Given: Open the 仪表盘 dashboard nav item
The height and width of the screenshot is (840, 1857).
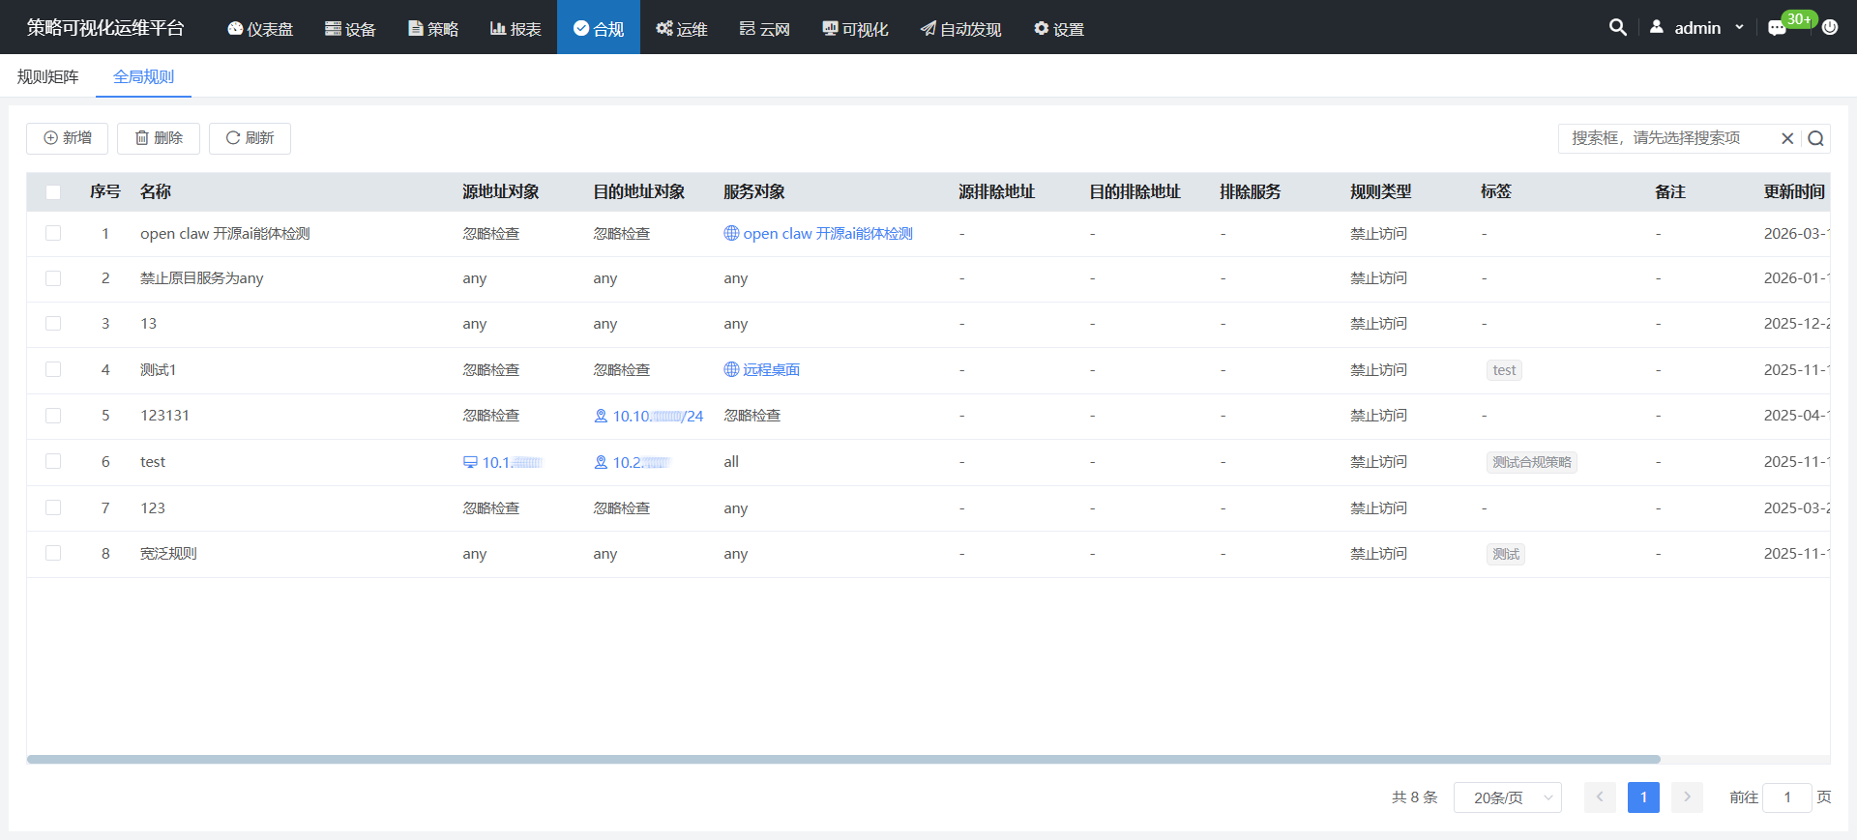Looking at the screenshot, I should point(260,28).
